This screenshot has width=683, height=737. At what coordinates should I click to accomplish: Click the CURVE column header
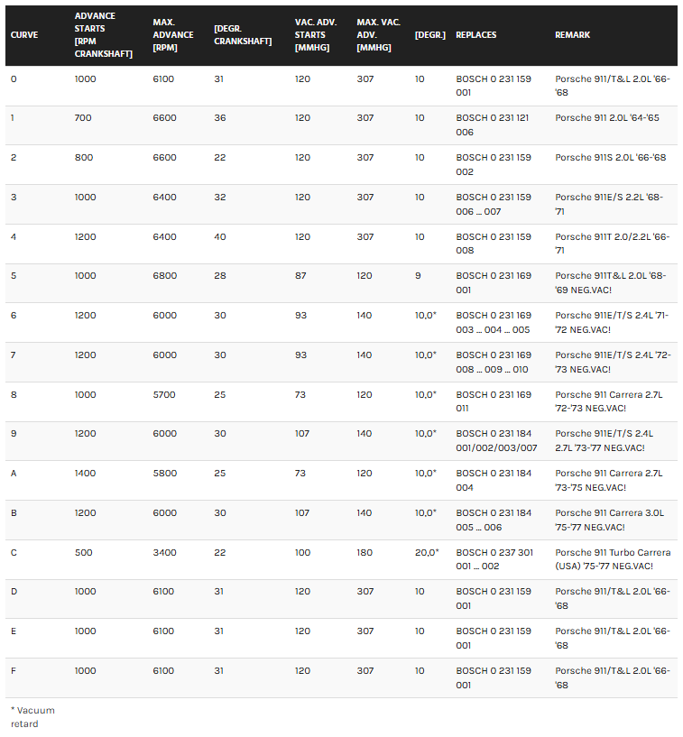(24, 35)
